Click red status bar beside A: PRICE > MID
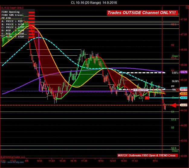The height and width of the screenshot is (168, 189). coord(31,21)
